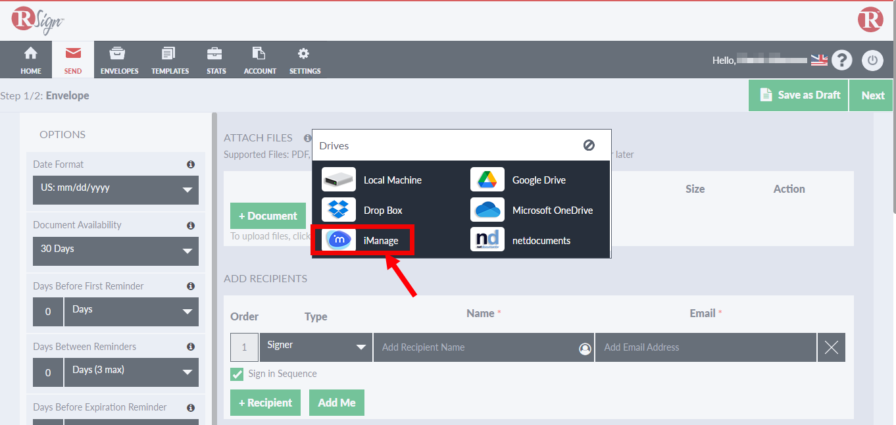Screen dimensions: 896x425
Task: Click the power logout icon
Action: [872, 61]
